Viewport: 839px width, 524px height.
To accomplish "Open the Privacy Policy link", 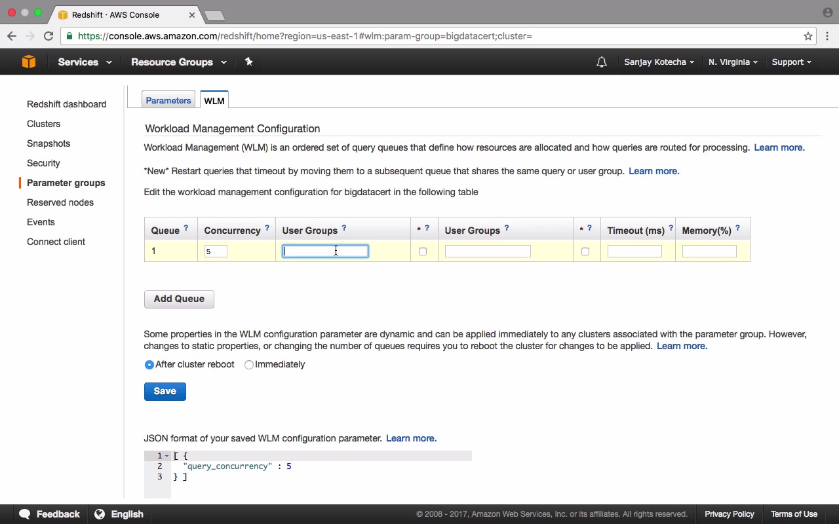I will (x=730, y=514).
